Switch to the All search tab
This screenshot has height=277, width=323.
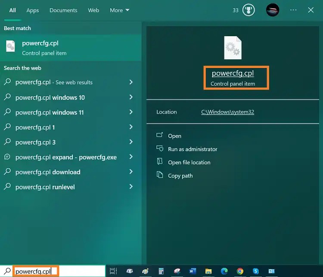tap(12, 10)
